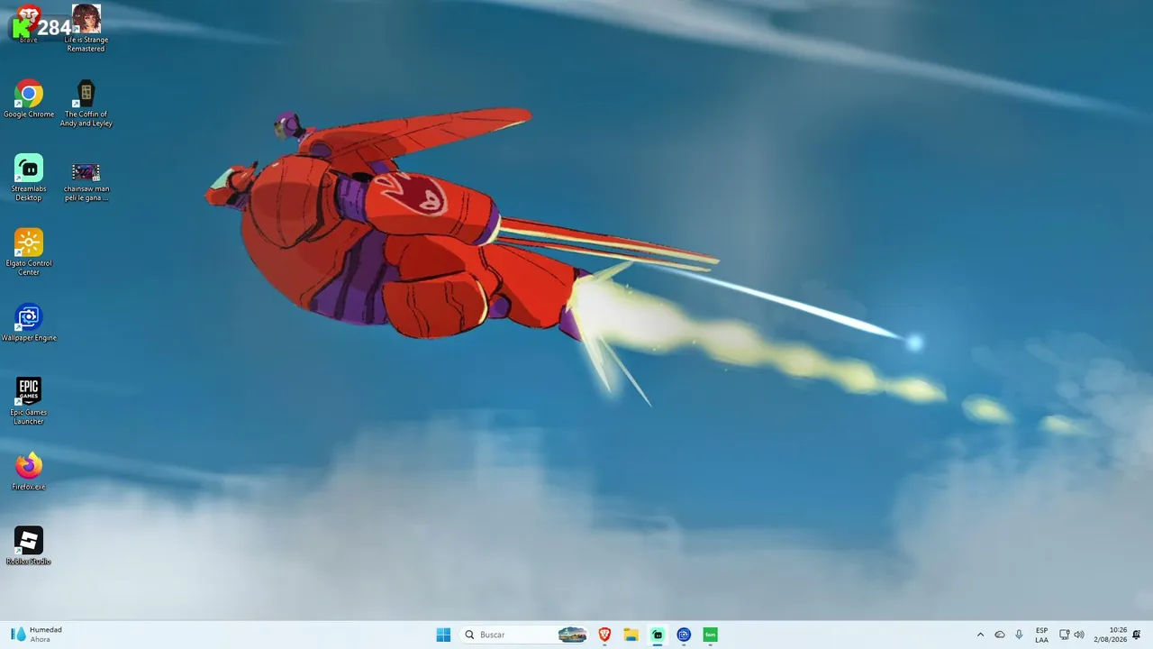This screenshot has height=649, width=1153.
Task: Open Elgato Control Center shortcut
Action: 29,252
